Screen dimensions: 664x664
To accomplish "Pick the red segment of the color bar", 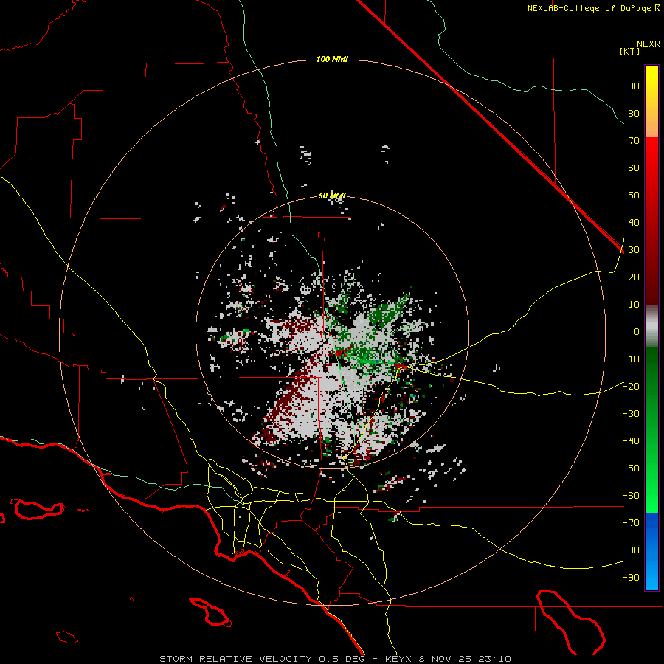I will coord(651,221).
